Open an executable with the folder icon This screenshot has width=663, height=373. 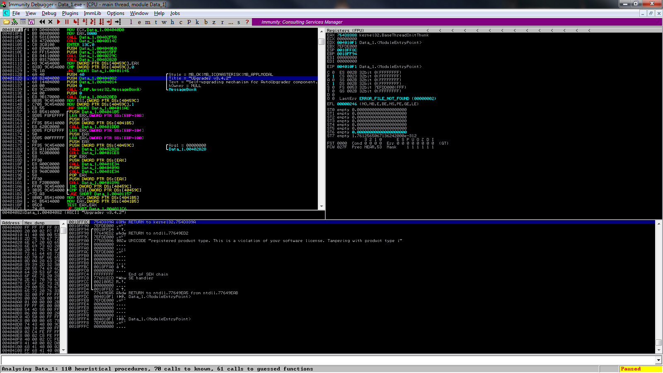pos(6,22)
